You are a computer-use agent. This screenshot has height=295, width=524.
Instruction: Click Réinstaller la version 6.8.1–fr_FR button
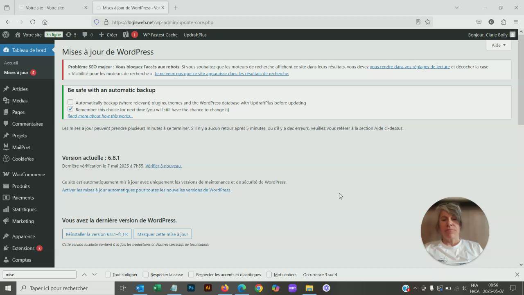click(x=97, y=234)
